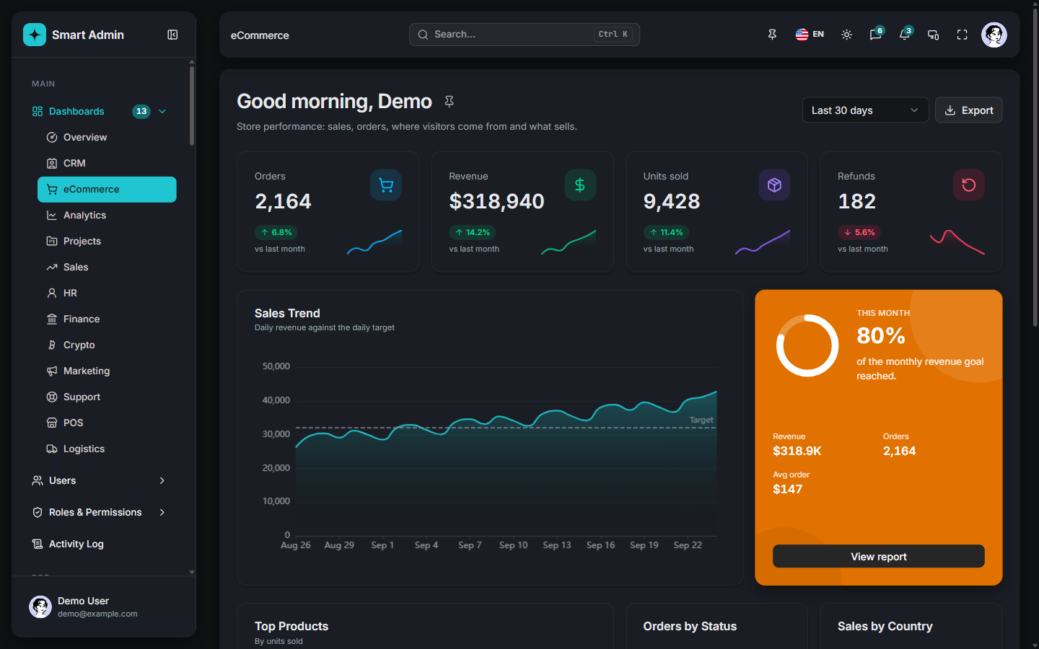Expand the Roles & Permissions section
Image resolution: width=1039 pixels, height=649 pixels.
click(100, 512)
